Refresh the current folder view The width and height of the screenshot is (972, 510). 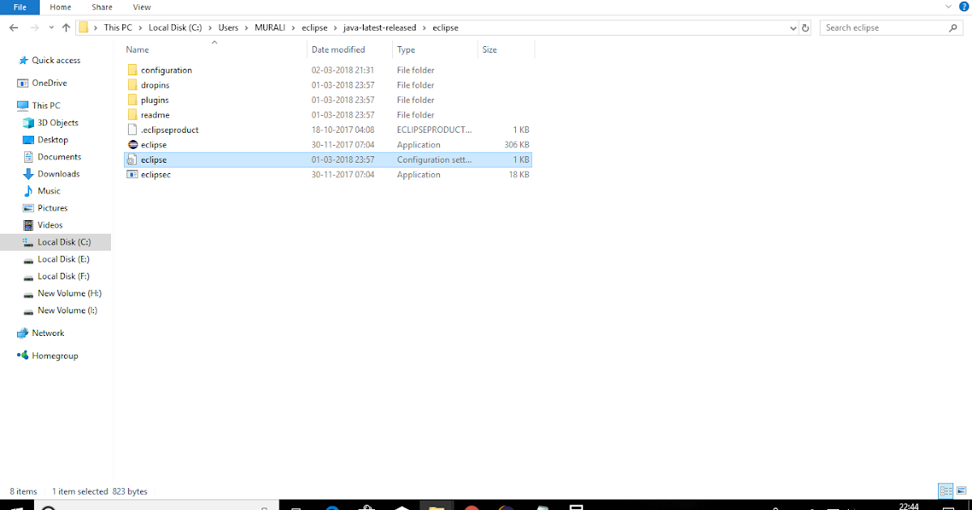[805, 28]
